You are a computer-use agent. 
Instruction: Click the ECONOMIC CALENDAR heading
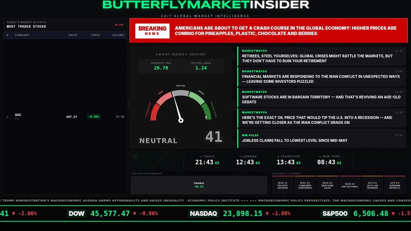(x=286, y=174)
